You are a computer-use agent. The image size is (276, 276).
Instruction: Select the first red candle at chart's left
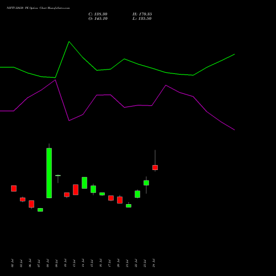click(x=14, y=188)
